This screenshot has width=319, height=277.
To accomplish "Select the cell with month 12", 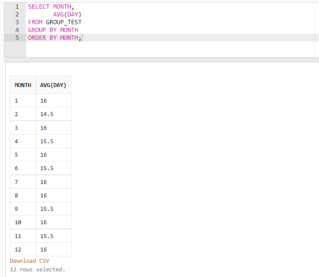I will point(23,250).
